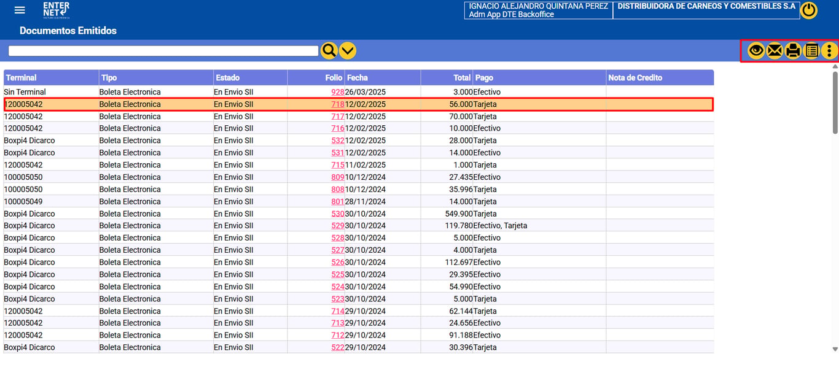Select total 112.697 cell
Screen dimensions: 839x378
(x=447, y=263)
